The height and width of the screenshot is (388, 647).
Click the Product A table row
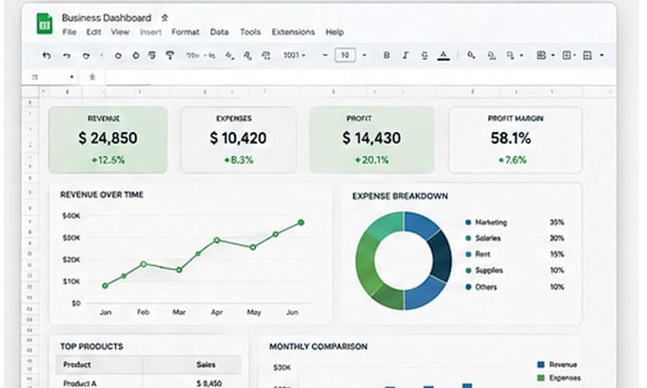tap(148, 383)
